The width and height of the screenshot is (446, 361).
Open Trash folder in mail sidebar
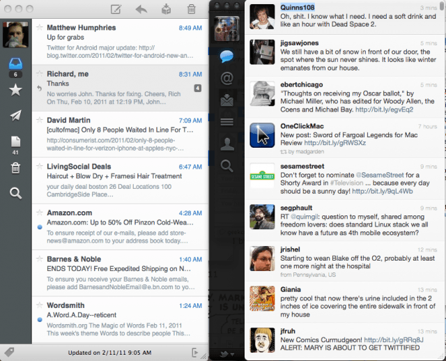(15, 168)
